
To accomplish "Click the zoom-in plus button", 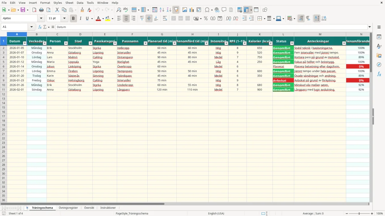I will 372,213.
